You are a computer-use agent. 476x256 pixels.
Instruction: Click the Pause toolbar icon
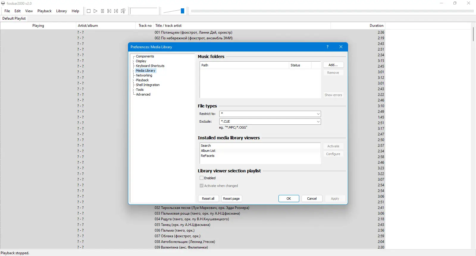102,11
